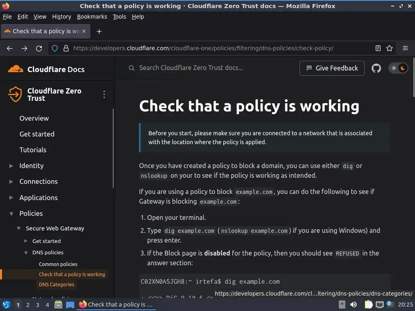Collapse the Policies section
This screenshot has width=415, height=311.
point(11,214)
